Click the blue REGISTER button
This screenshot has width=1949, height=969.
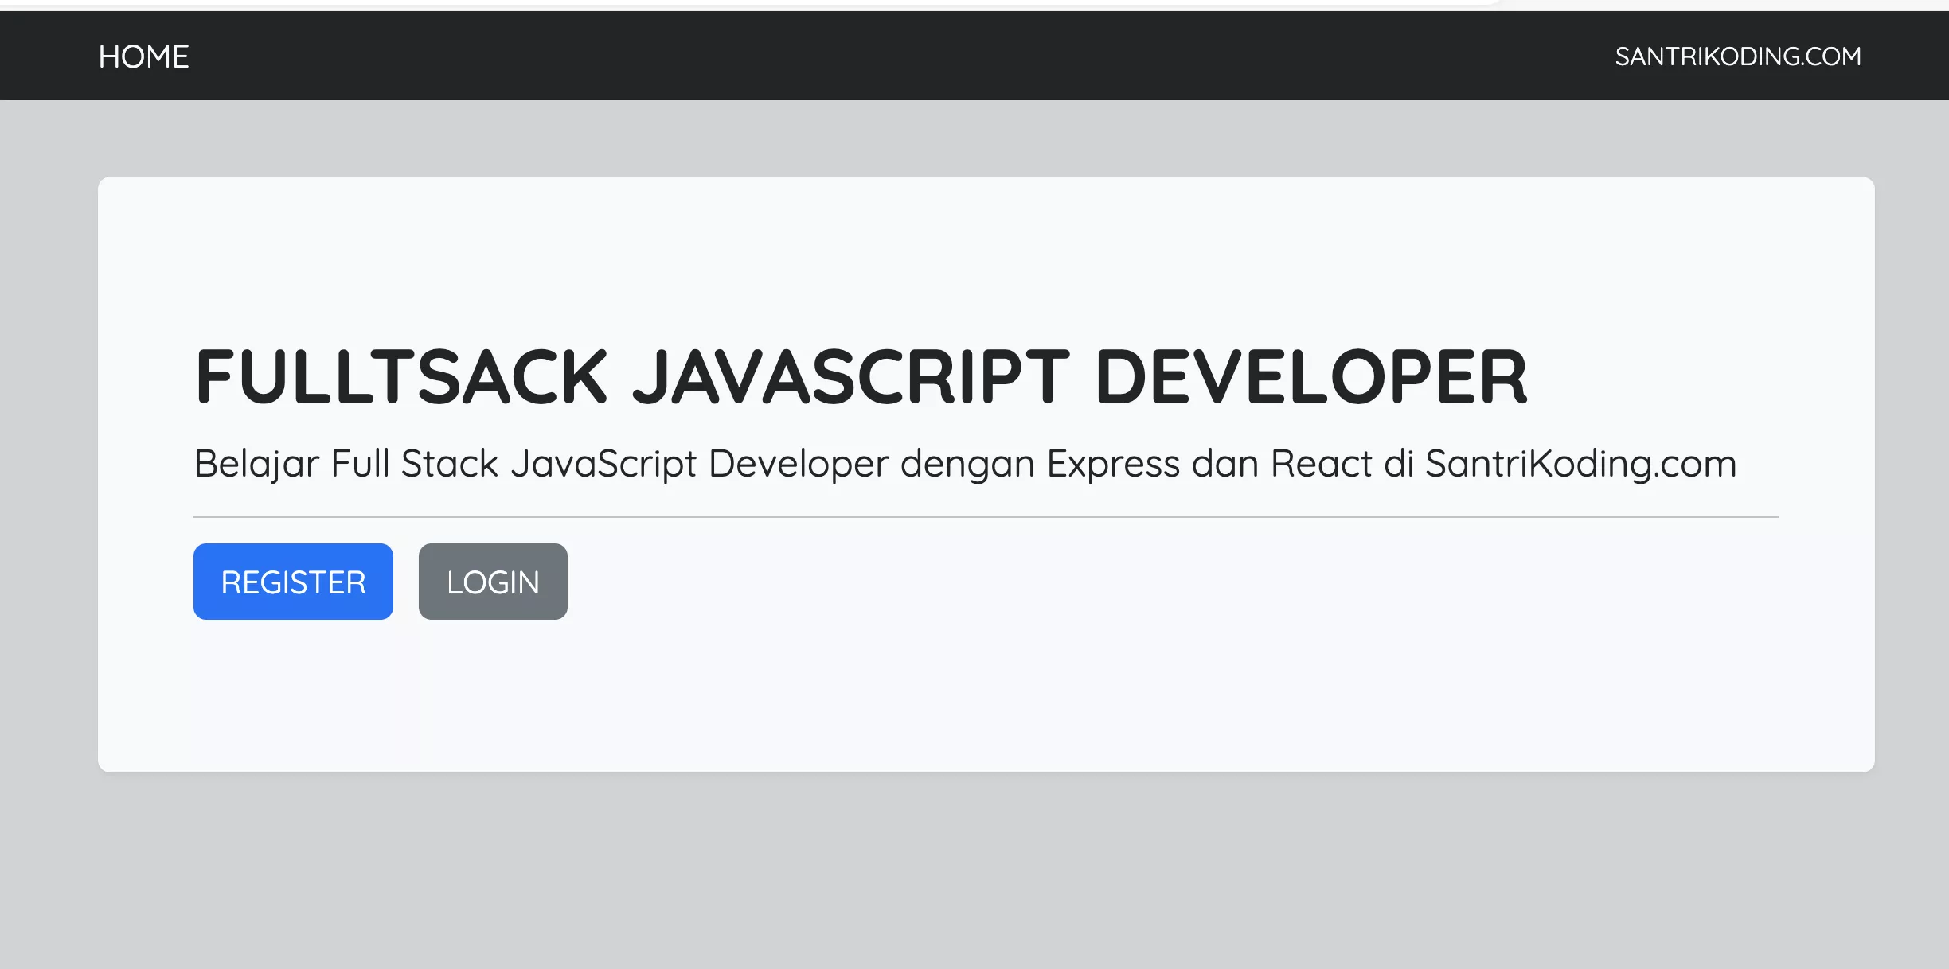293,582
